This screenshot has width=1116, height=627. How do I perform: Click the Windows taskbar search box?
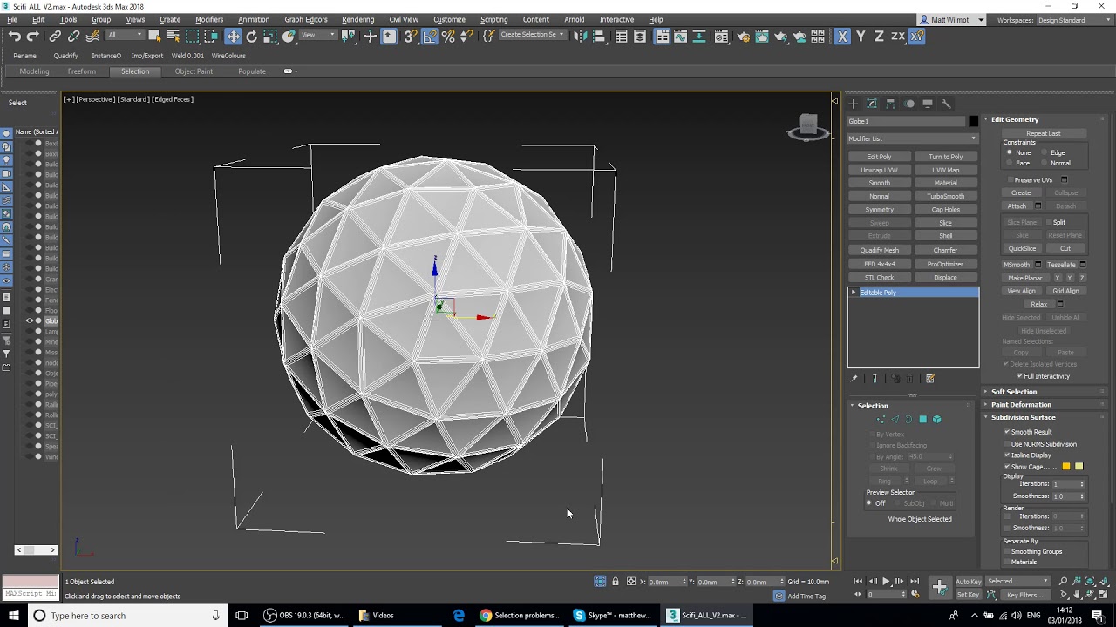(126, 616)
